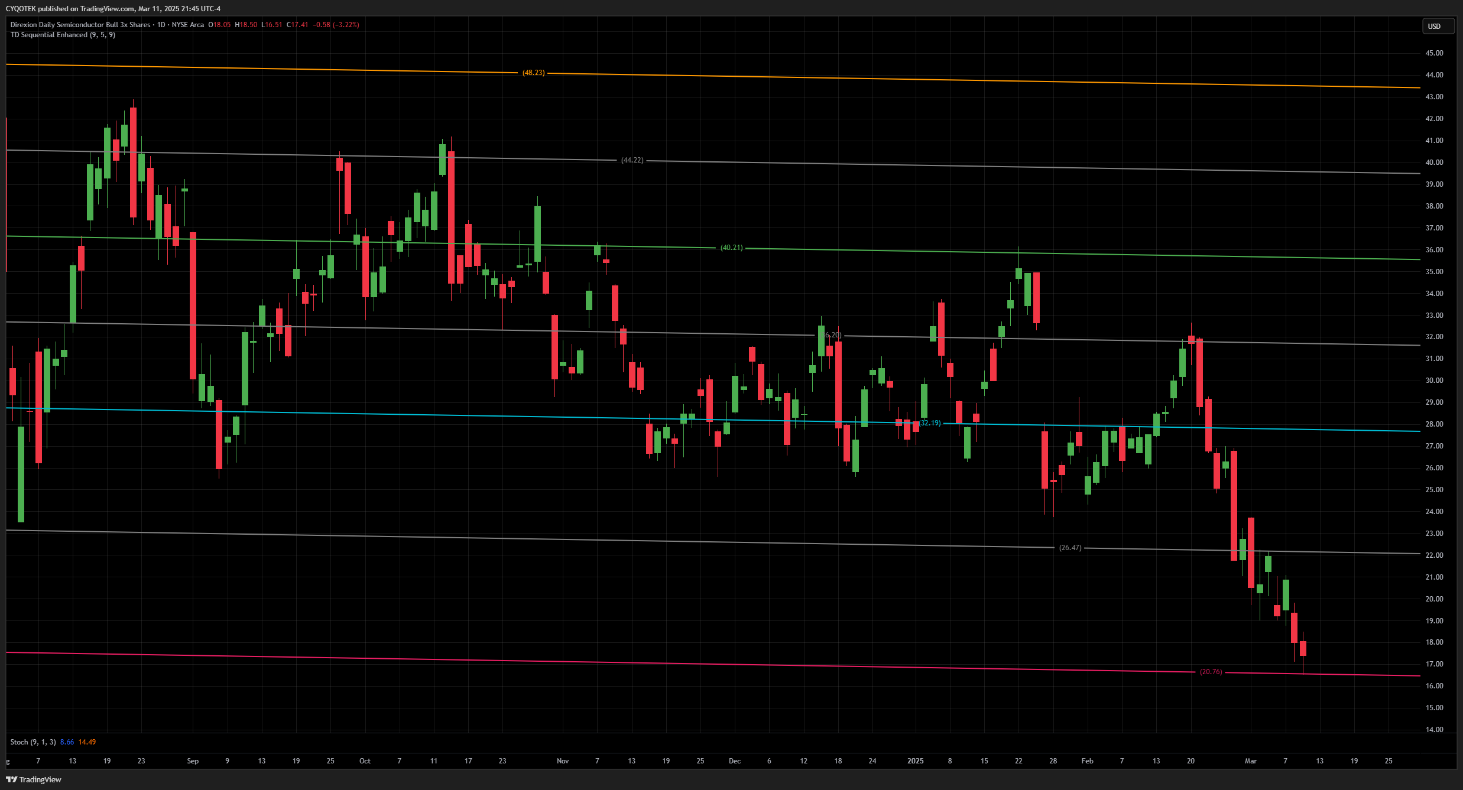Click the TradingView logo at bottom left

tap(34, 779)
